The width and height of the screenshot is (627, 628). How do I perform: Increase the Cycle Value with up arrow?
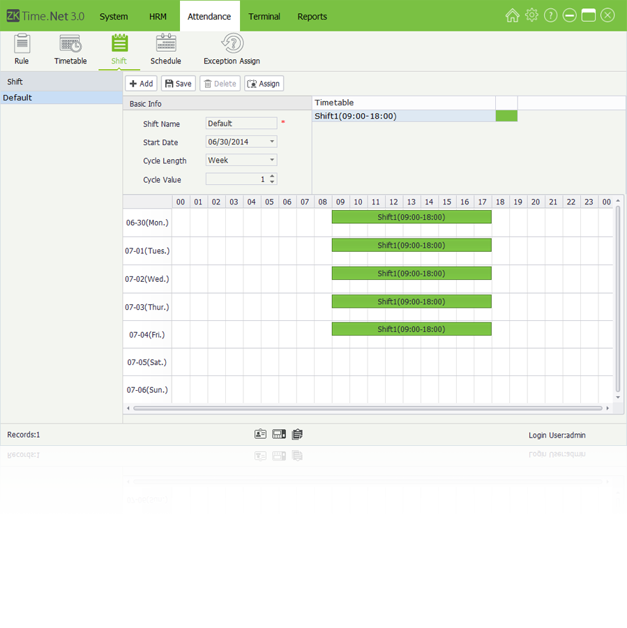272,177
